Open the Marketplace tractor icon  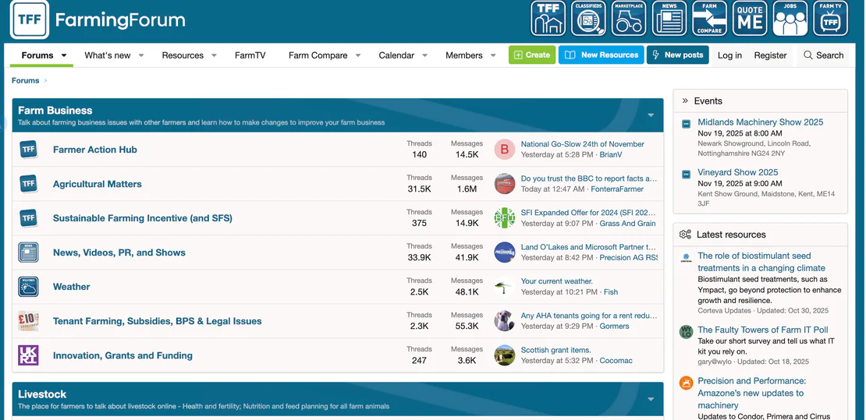pyautogui.click(x=629, y=18)
